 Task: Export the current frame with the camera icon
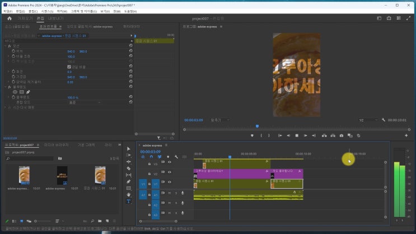coord(342,135)
